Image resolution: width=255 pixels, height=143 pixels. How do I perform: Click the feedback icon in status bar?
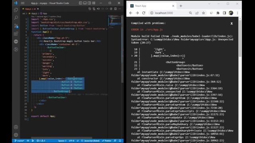click(115, 141)
